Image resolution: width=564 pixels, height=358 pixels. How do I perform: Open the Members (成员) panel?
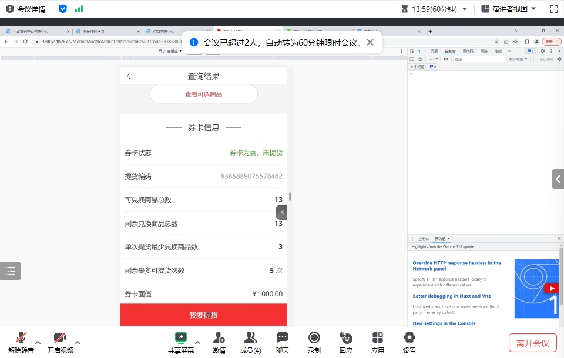[251, 337]
